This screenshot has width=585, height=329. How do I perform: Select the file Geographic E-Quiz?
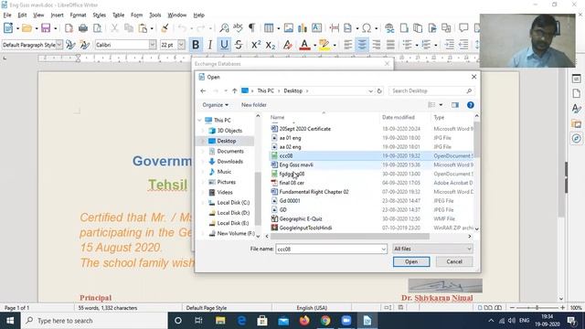point(301,218)
